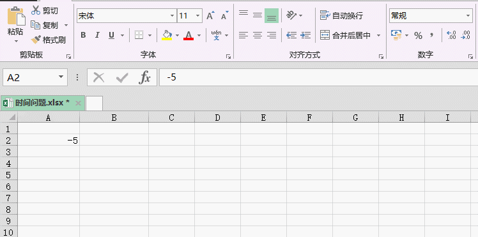Open font (字体) dialog launcher
478x237 pixels.
[x=228, y=56]
